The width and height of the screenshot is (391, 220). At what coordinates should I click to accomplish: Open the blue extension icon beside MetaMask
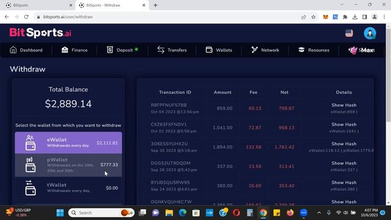pyautogui.click(x=335, y=17)
